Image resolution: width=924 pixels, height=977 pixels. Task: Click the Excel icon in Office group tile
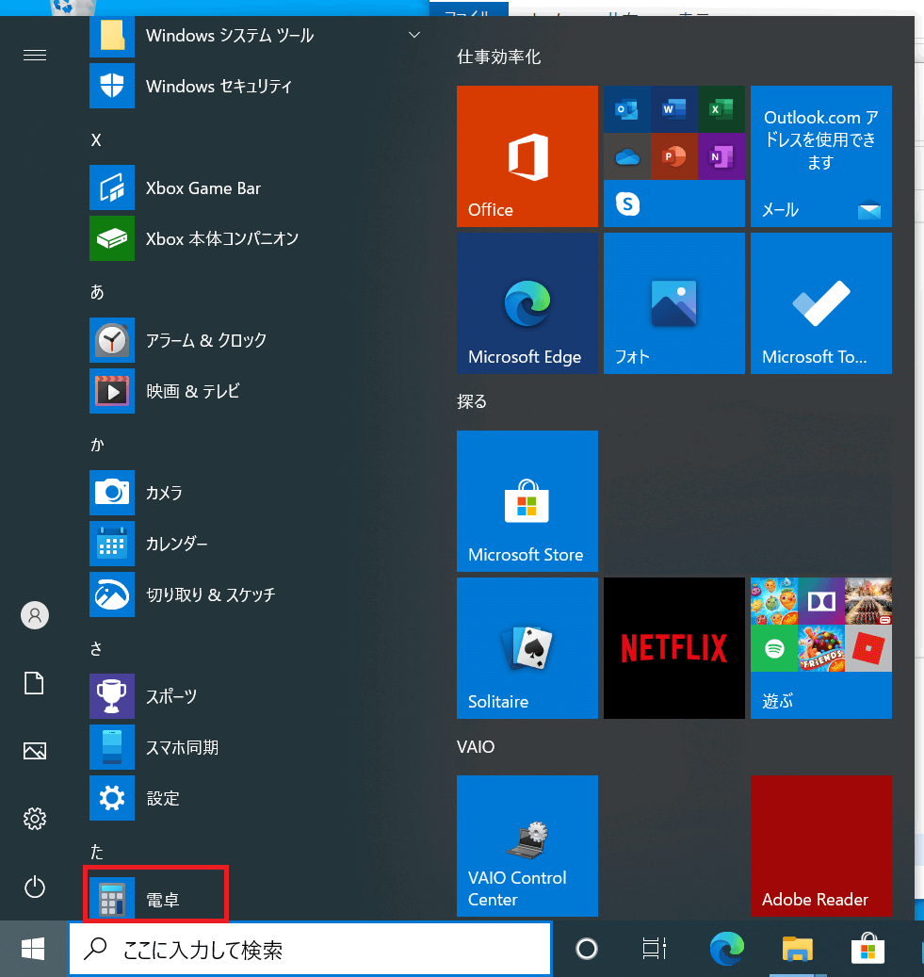pyautogui.click(x=721, y=109)
